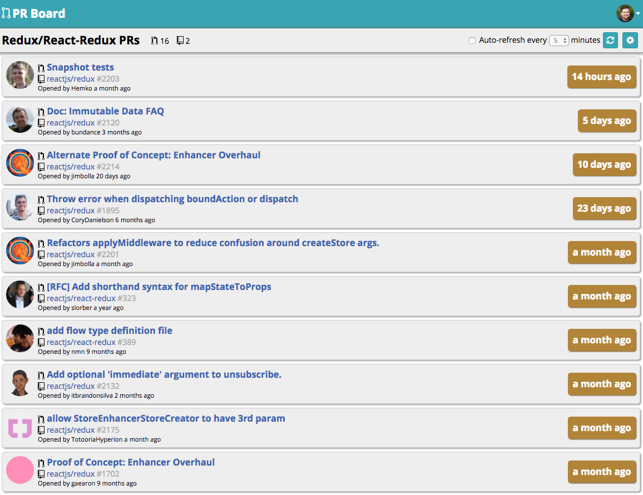Click gaearon's pink circle avatar
Screen dimensions: 643x495
click(19, 469)
